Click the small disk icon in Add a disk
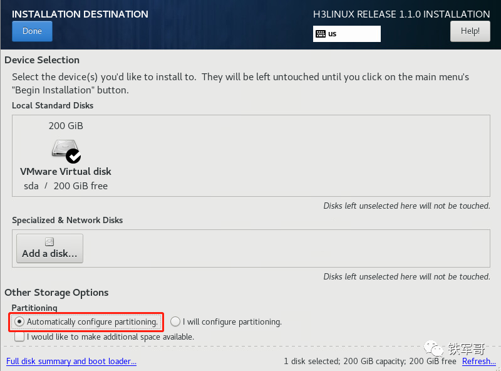 (49, 242)
